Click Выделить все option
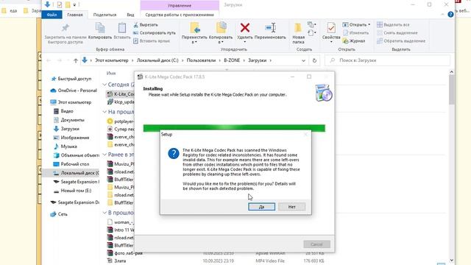This screenshot has height=265, width=471. point(393,24)
